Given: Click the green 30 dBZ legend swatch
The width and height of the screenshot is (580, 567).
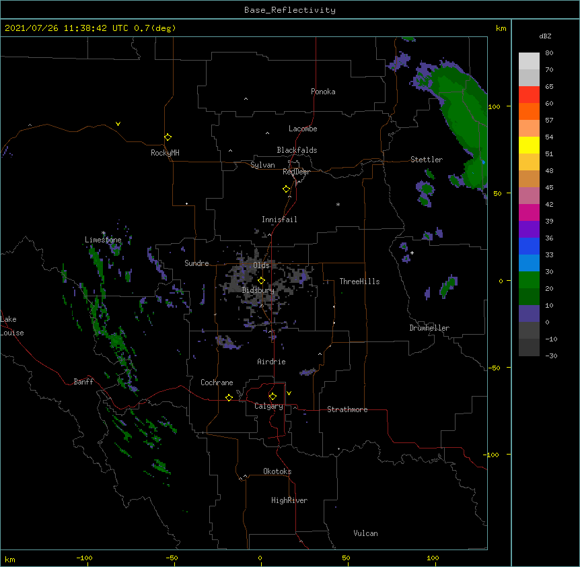Looking at the screenshot, I should [x=529, y=280].
